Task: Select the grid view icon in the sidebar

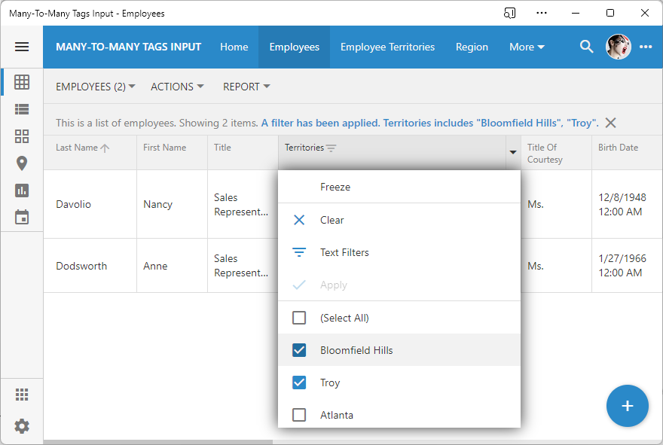Action: click(21, 82)
